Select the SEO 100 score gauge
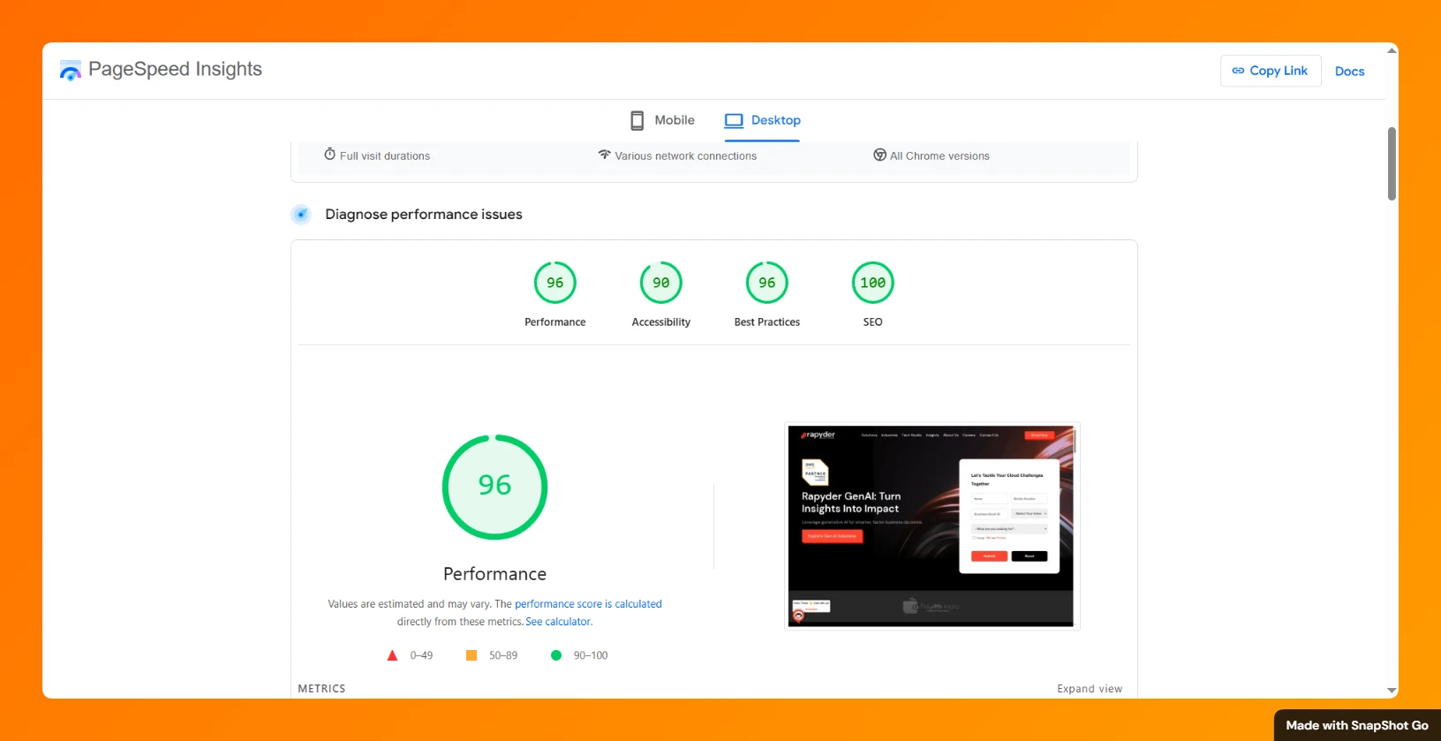 pos(873,283)
